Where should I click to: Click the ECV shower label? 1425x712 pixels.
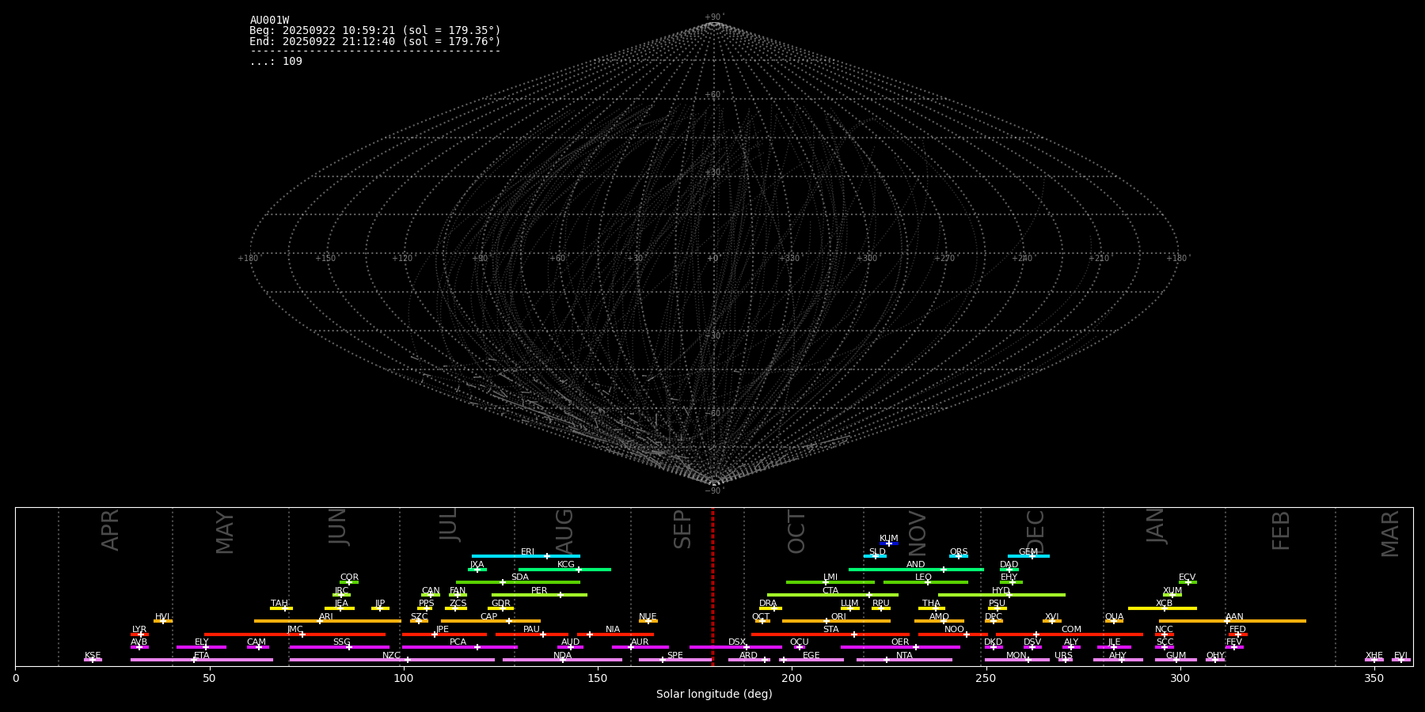pyautogui.click(x=1187, y=578)
